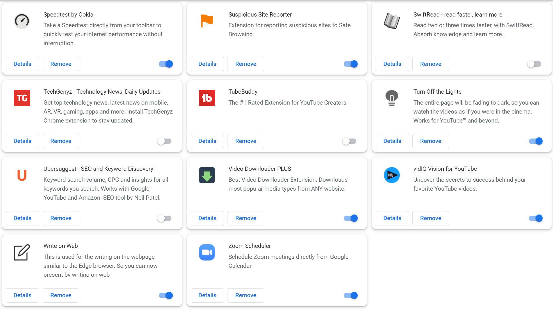This screenshot has width=553, height=309.
Task: Click the TubeBuddy red logo icon
Action: tap(207, 98)
